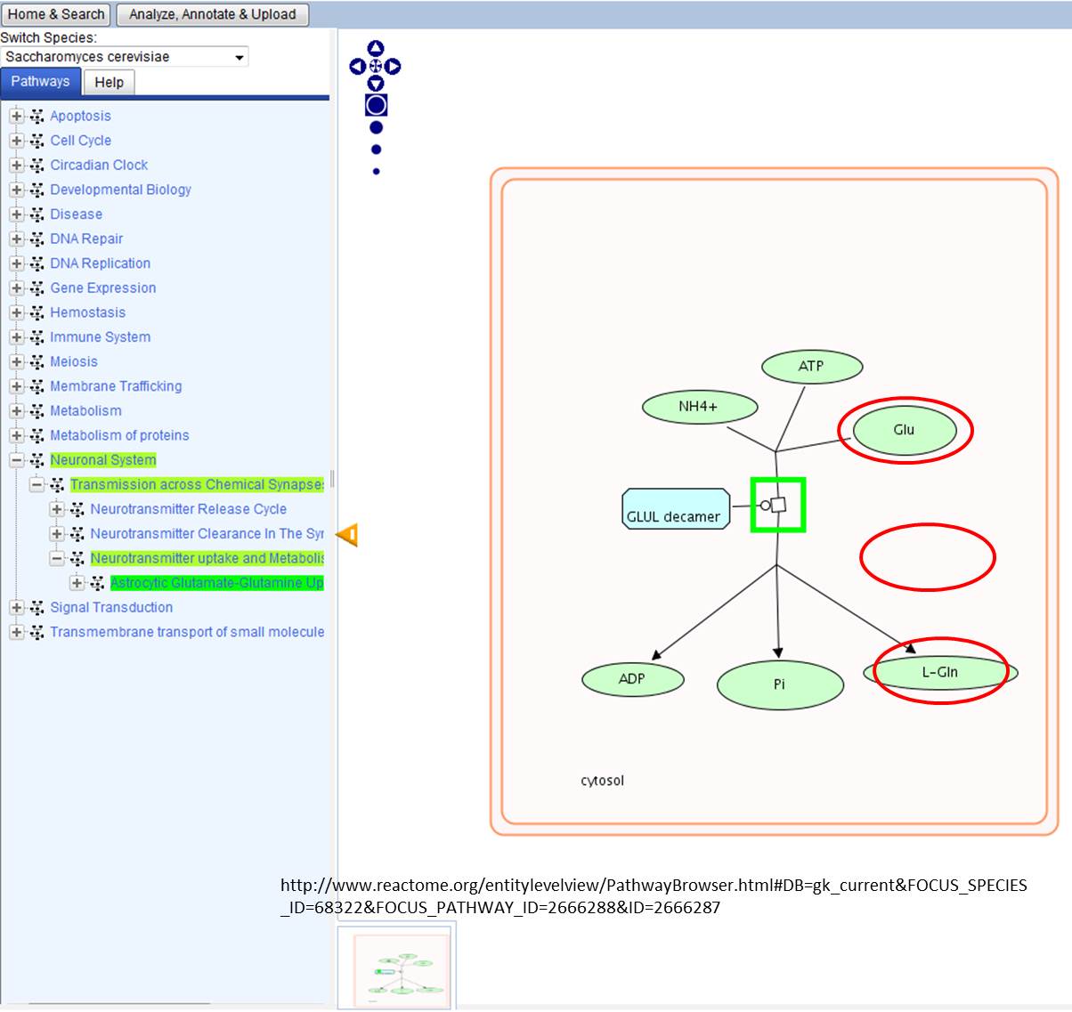This screenshot has width=1072, height=1012.
Task: Click the pan up arrow icon
Action: pyautogui.click(x=376, y=48)
